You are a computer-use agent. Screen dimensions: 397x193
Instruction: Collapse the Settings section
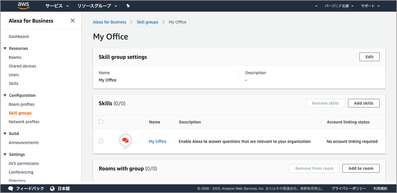5,154
